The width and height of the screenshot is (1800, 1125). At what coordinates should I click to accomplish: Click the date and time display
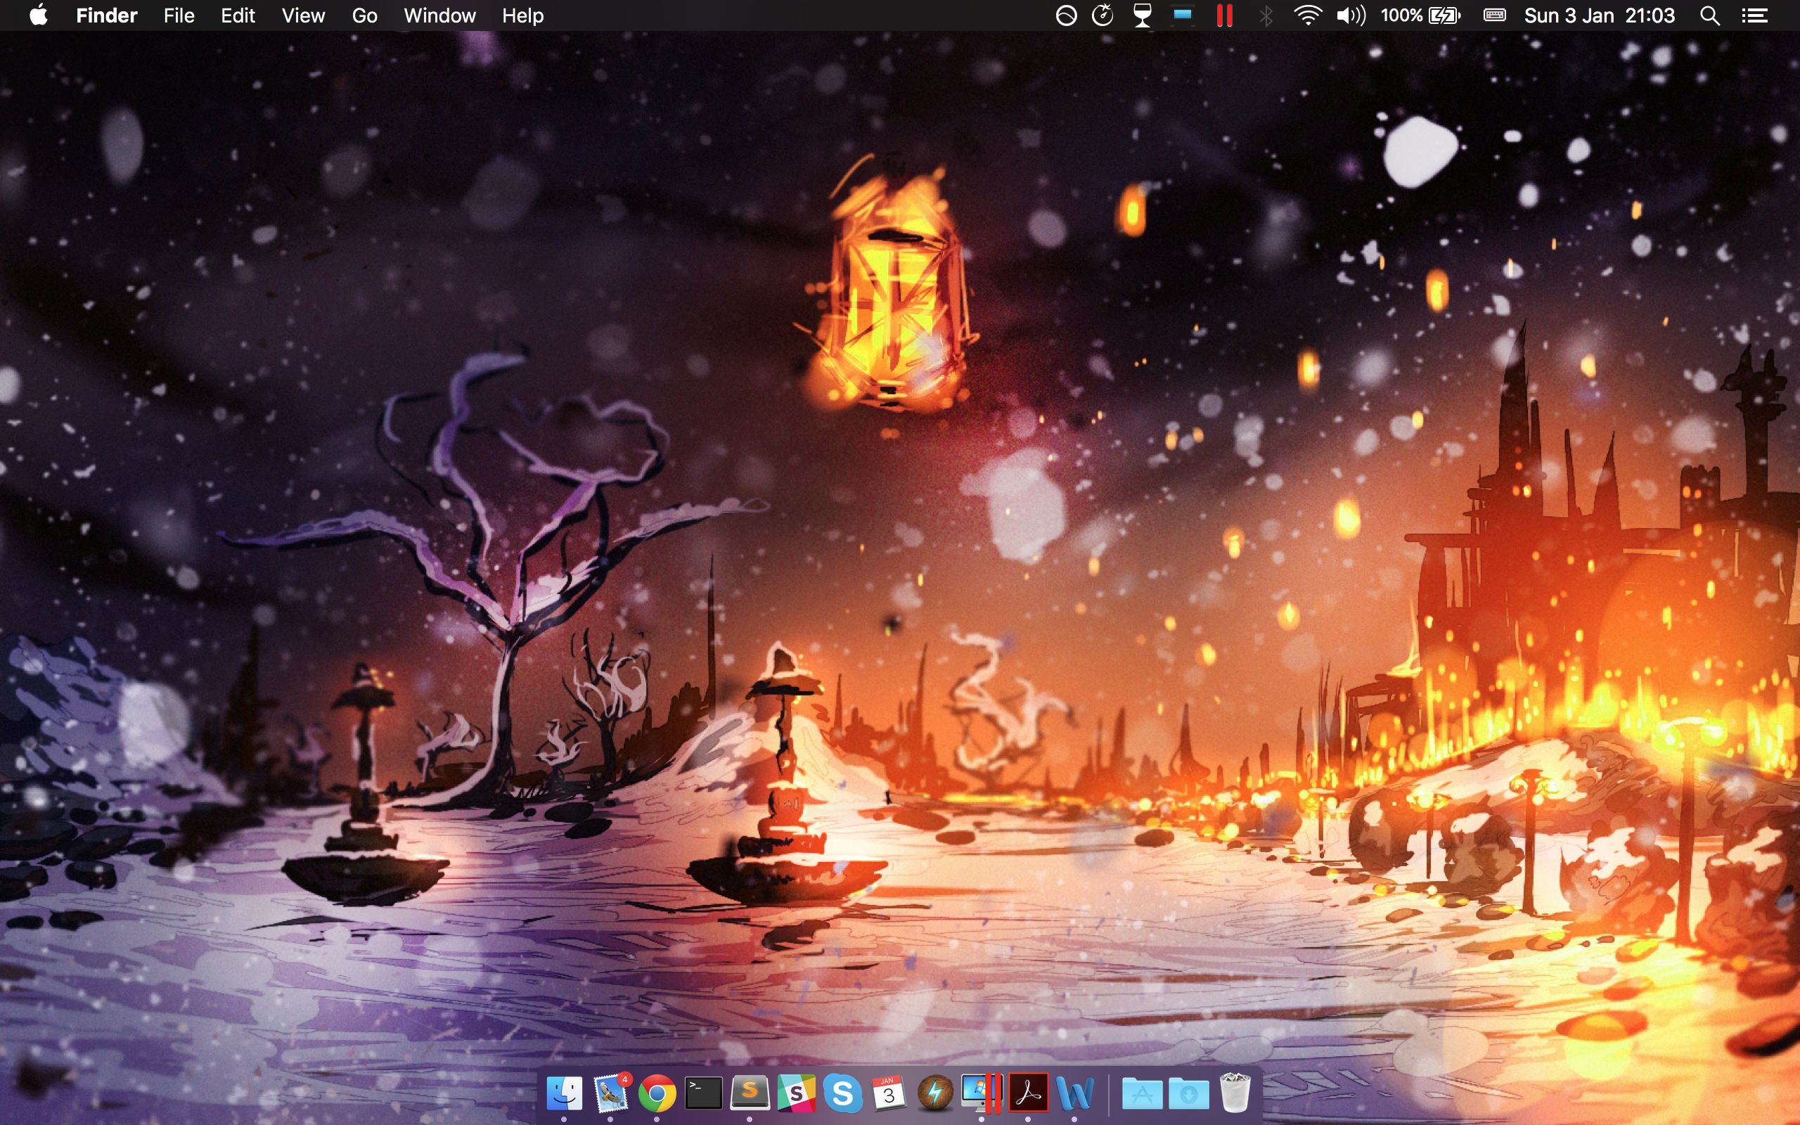pos(1599,15)
